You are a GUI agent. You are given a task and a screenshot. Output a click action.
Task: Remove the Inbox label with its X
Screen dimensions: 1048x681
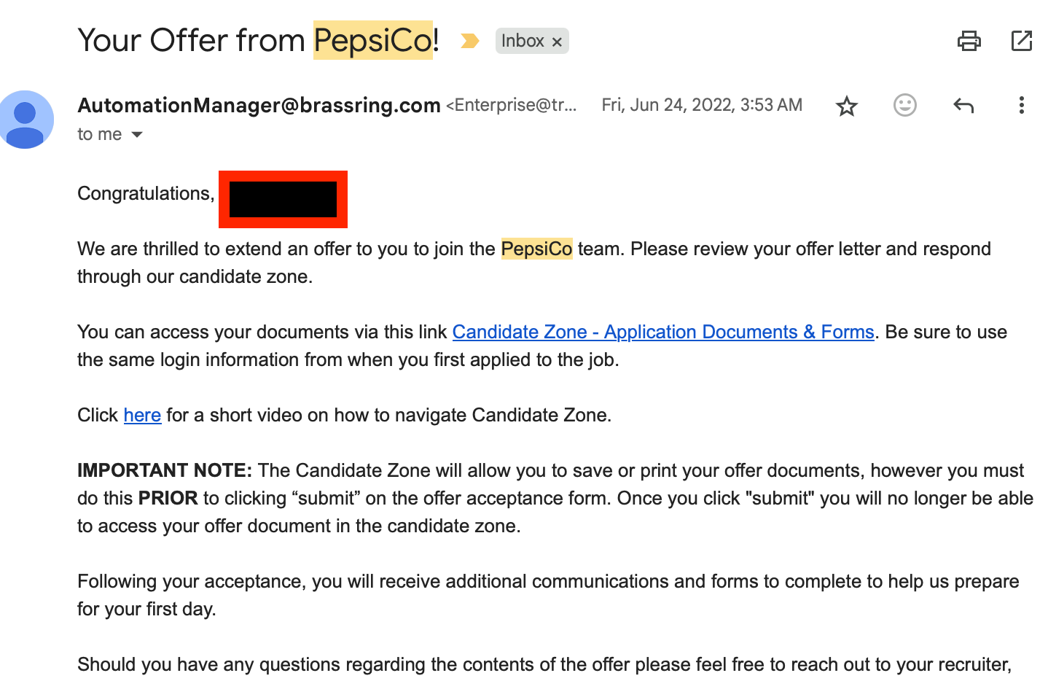[x=557, y=42]
